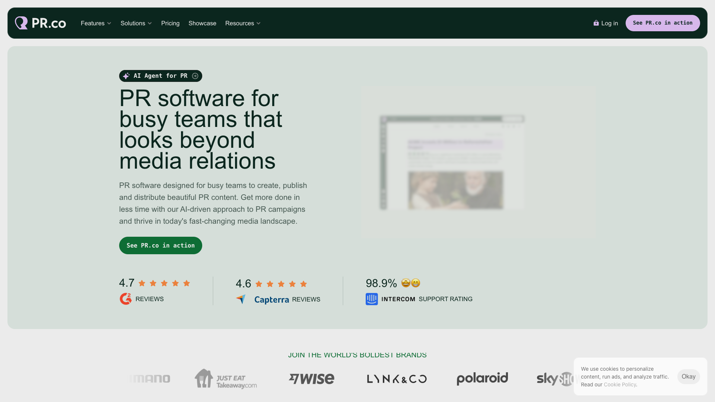Click the purple See PR.co in action button
Screen dimensions: 715x402
[663, 23]
